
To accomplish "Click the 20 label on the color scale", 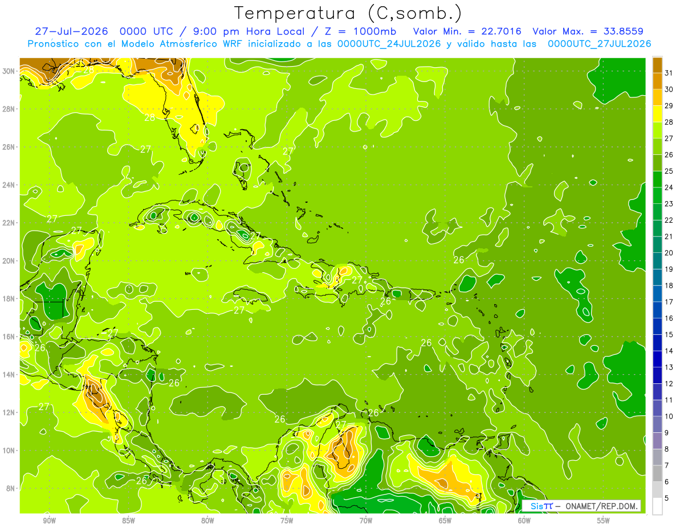I will click(669, 253).
